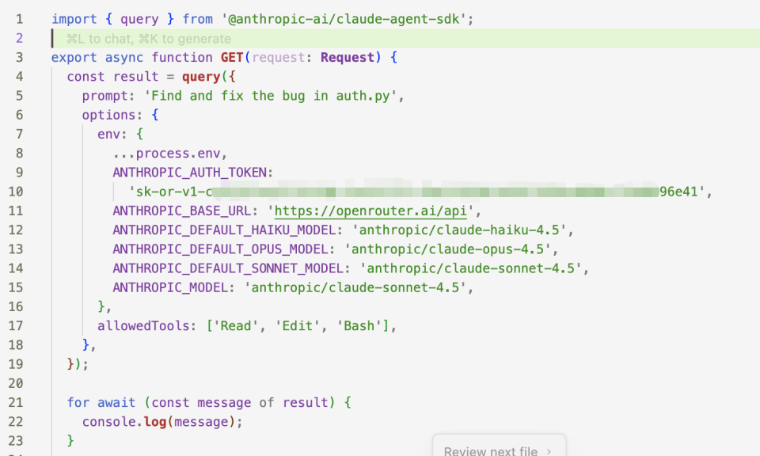Viewport: 760px width, 456px height.
Task: Click the 'Request' type annotation
Action: 347,57
